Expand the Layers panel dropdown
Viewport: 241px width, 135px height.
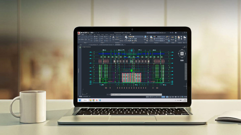coord(133,42)
